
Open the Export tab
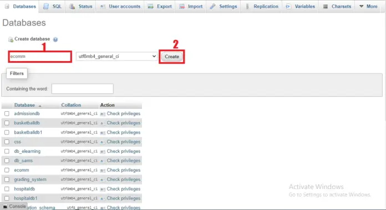[x=160, y=7]
